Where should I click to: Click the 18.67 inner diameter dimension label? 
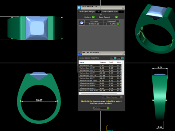click(x=39, y=100)
